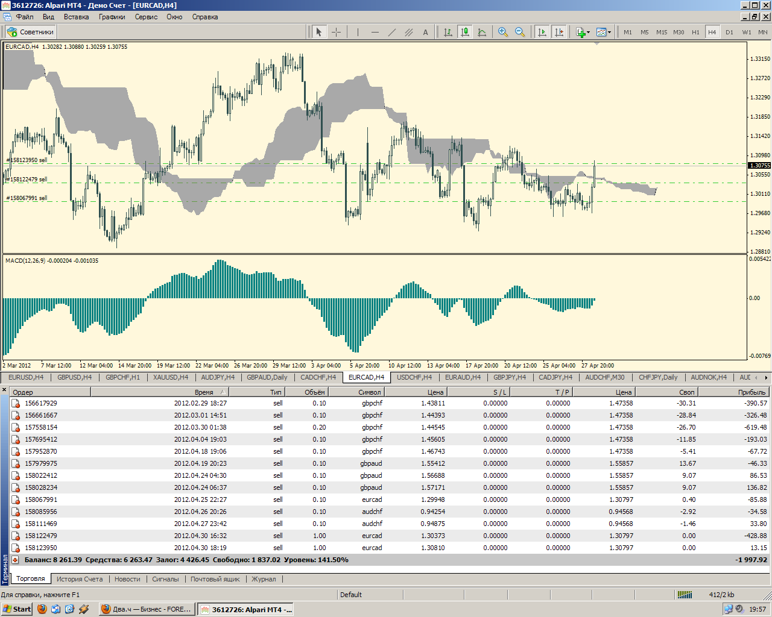Switch timeframe to MN
This screenshot has width=772, height=617.
[763, 32]
